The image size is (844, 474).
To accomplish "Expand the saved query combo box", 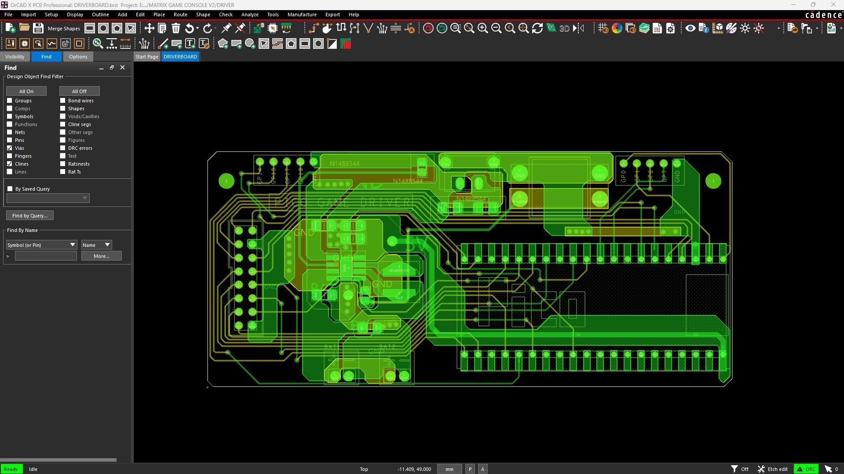I will pos(48,198).
